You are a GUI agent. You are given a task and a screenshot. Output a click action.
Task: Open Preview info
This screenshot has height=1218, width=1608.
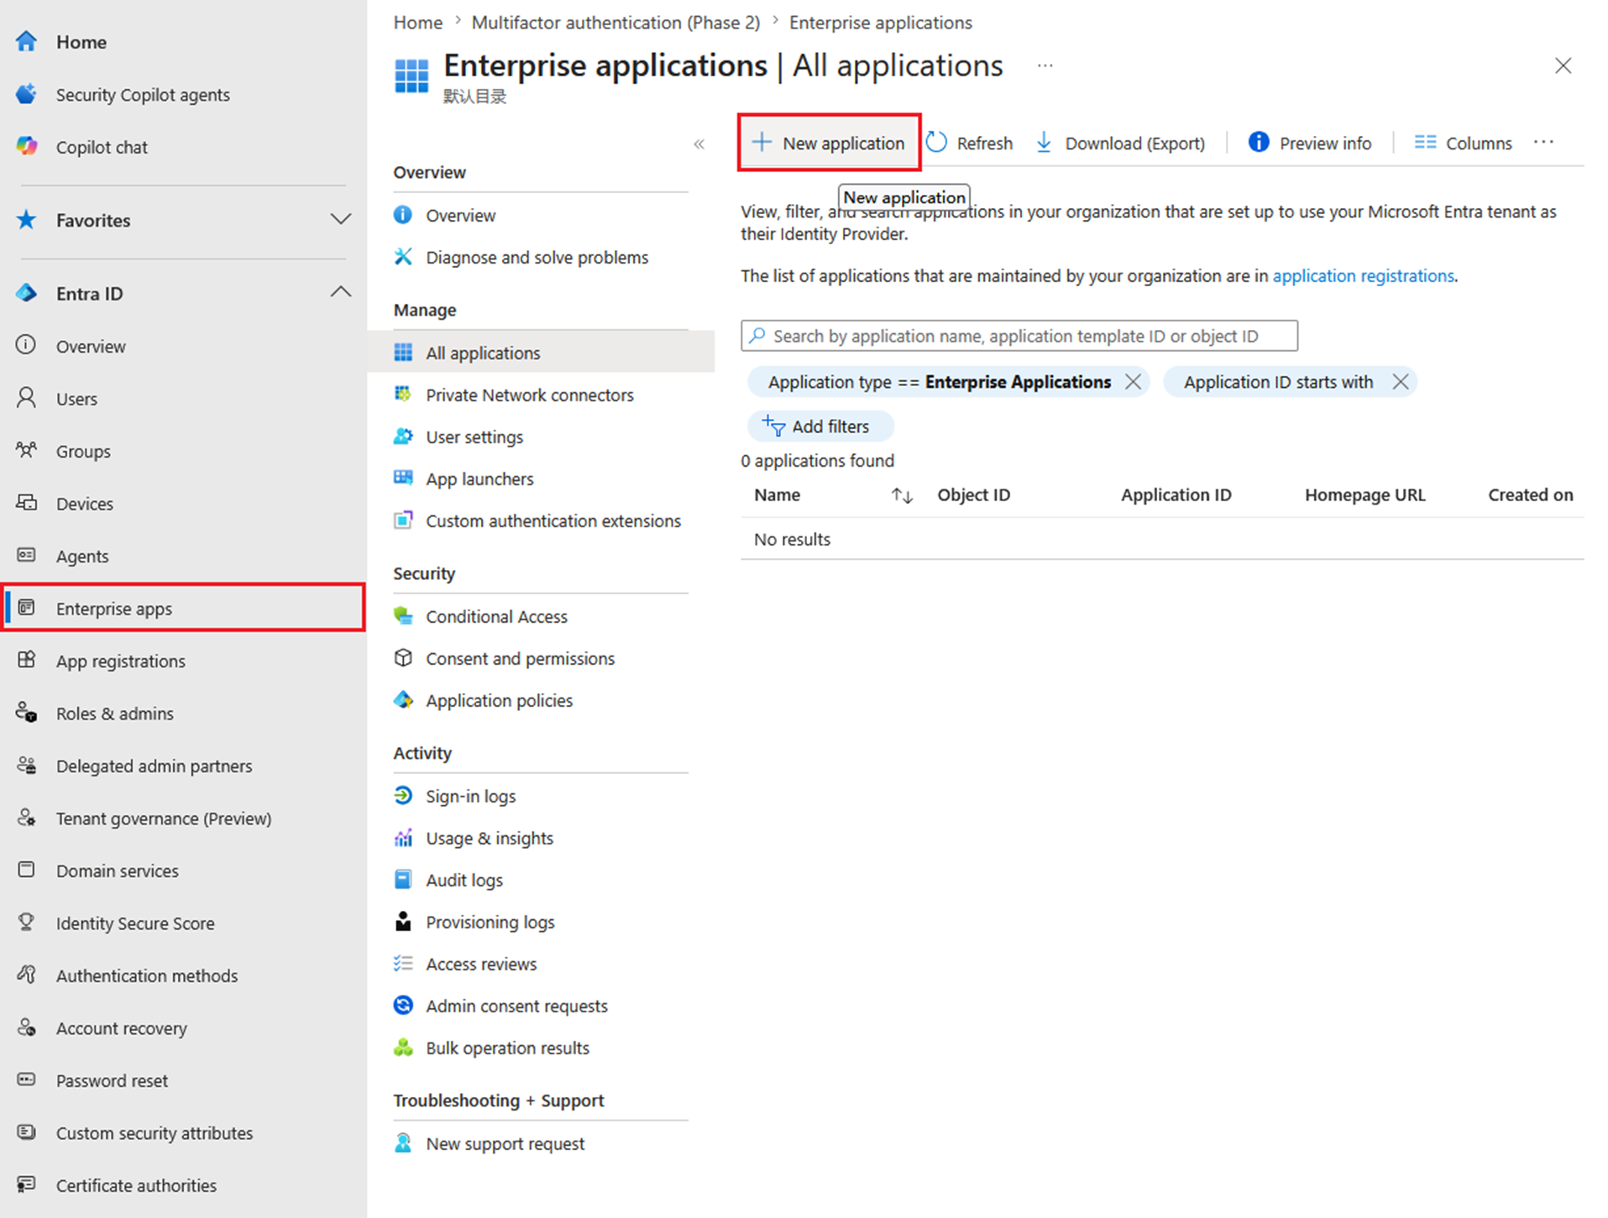[1310, 143]
